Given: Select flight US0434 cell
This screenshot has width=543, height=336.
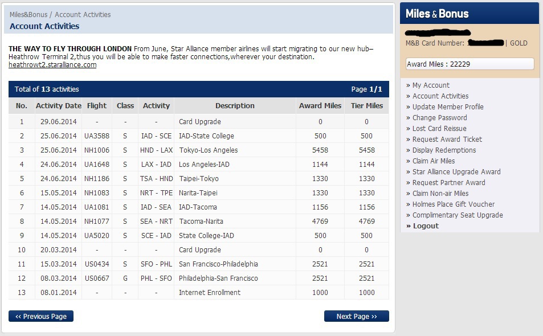Looking at the screenshot, I should (97, 264).
